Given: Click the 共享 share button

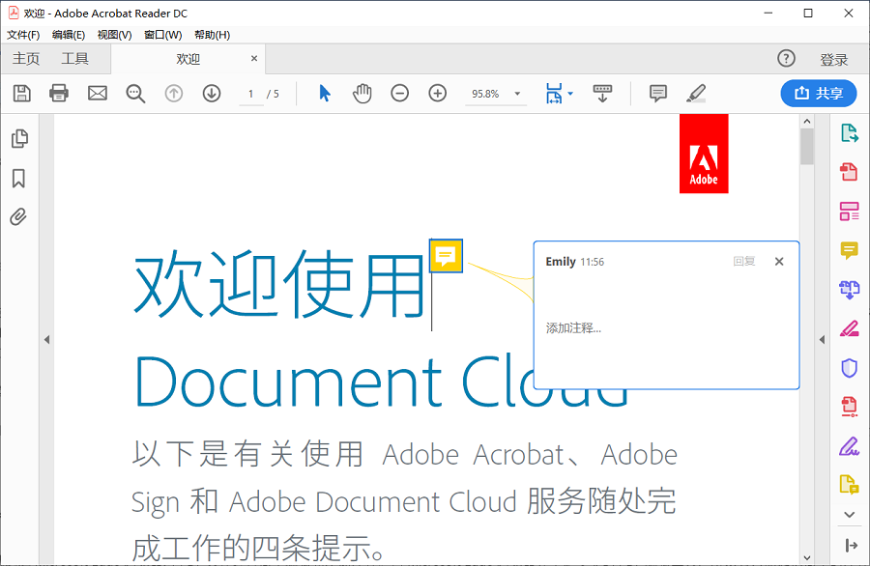Looking at the screenshot, I should pos(818,94).
